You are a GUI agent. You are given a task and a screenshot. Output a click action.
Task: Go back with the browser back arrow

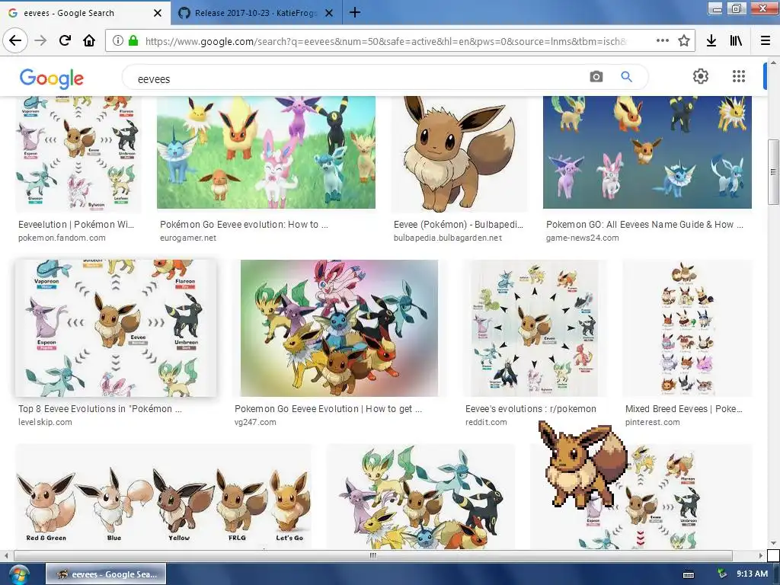coord(15,40)
